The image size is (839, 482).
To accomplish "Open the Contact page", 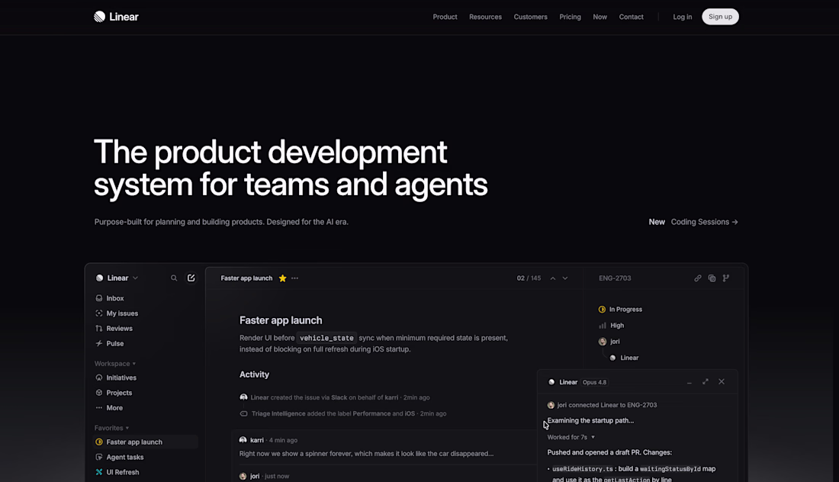I will coord(631,17).
